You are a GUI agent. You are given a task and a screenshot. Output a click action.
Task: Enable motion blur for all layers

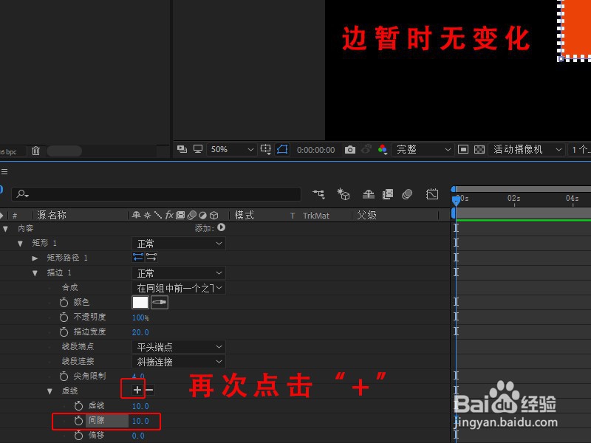pyautogui.click(x=408, y=193)
